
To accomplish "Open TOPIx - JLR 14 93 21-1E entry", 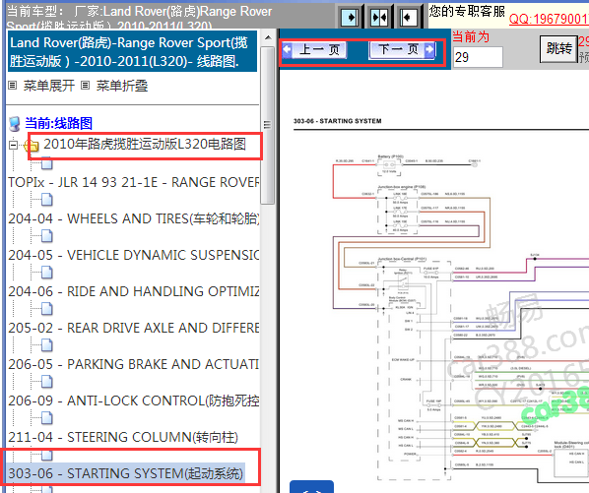I will click(134, 182).
